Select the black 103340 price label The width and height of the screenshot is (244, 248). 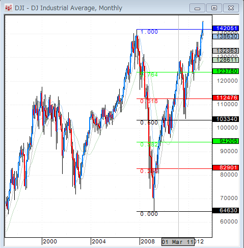click(226, 119)
